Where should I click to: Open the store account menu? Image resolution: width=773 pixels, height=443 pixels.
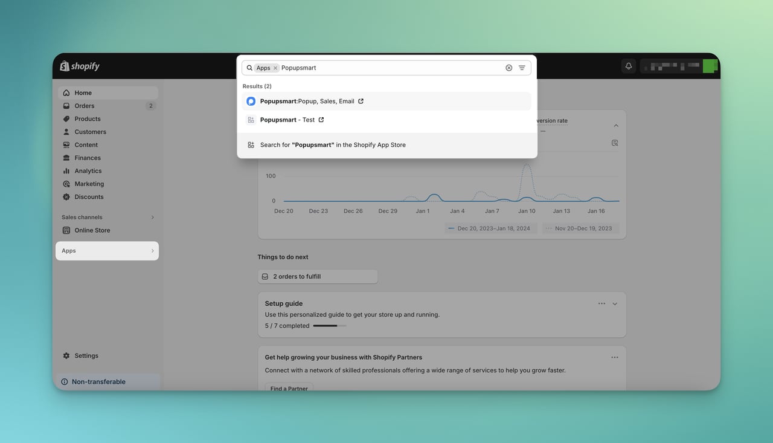pos(678,66)
